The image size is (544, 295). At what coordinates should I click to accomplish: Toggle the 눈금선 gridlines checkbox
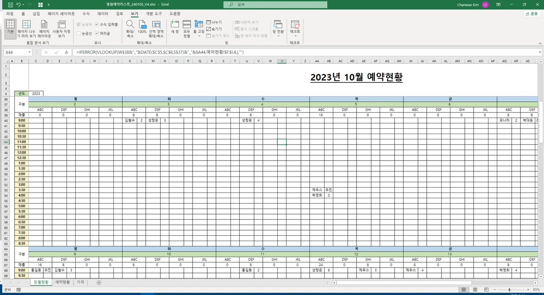click(79, 33)
